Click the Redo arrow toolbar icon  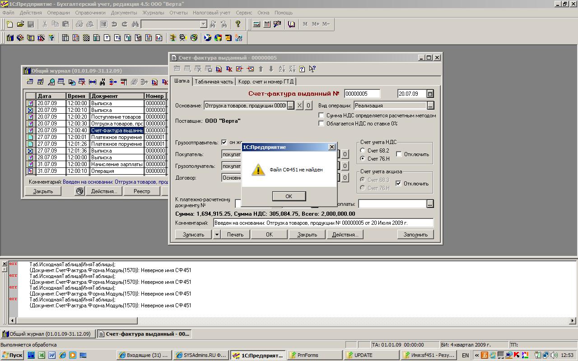(x=125, y=24)
